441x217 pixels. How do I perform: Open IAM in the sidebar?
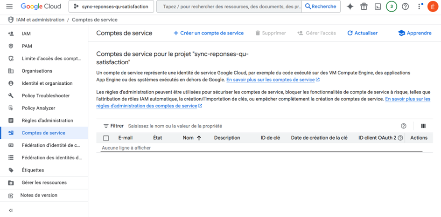[44, 34]
